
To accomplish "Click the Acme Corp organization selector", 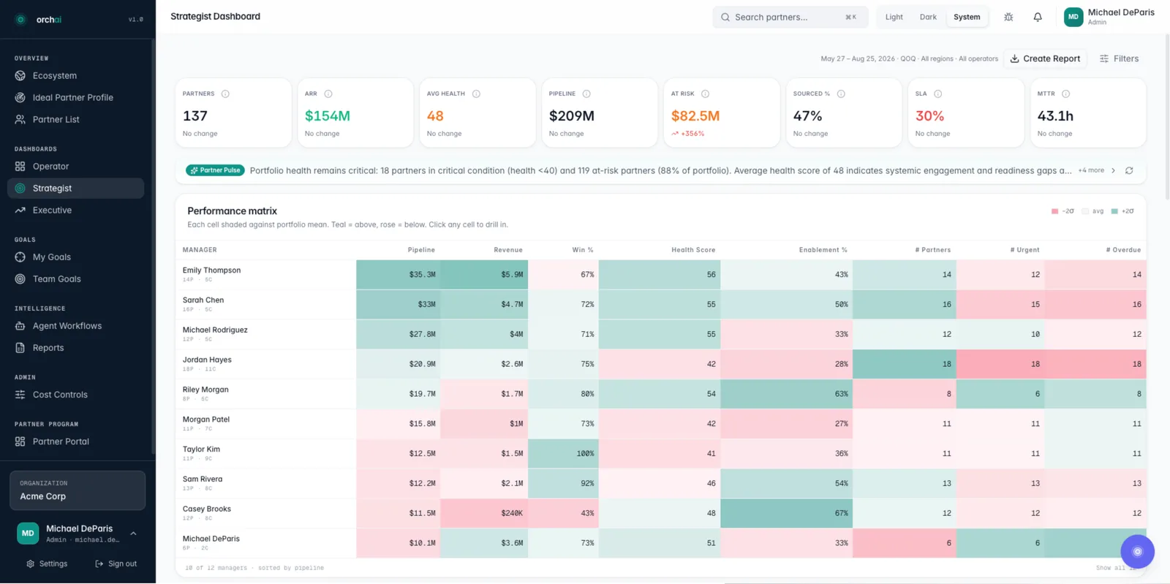I will (78, 490).
